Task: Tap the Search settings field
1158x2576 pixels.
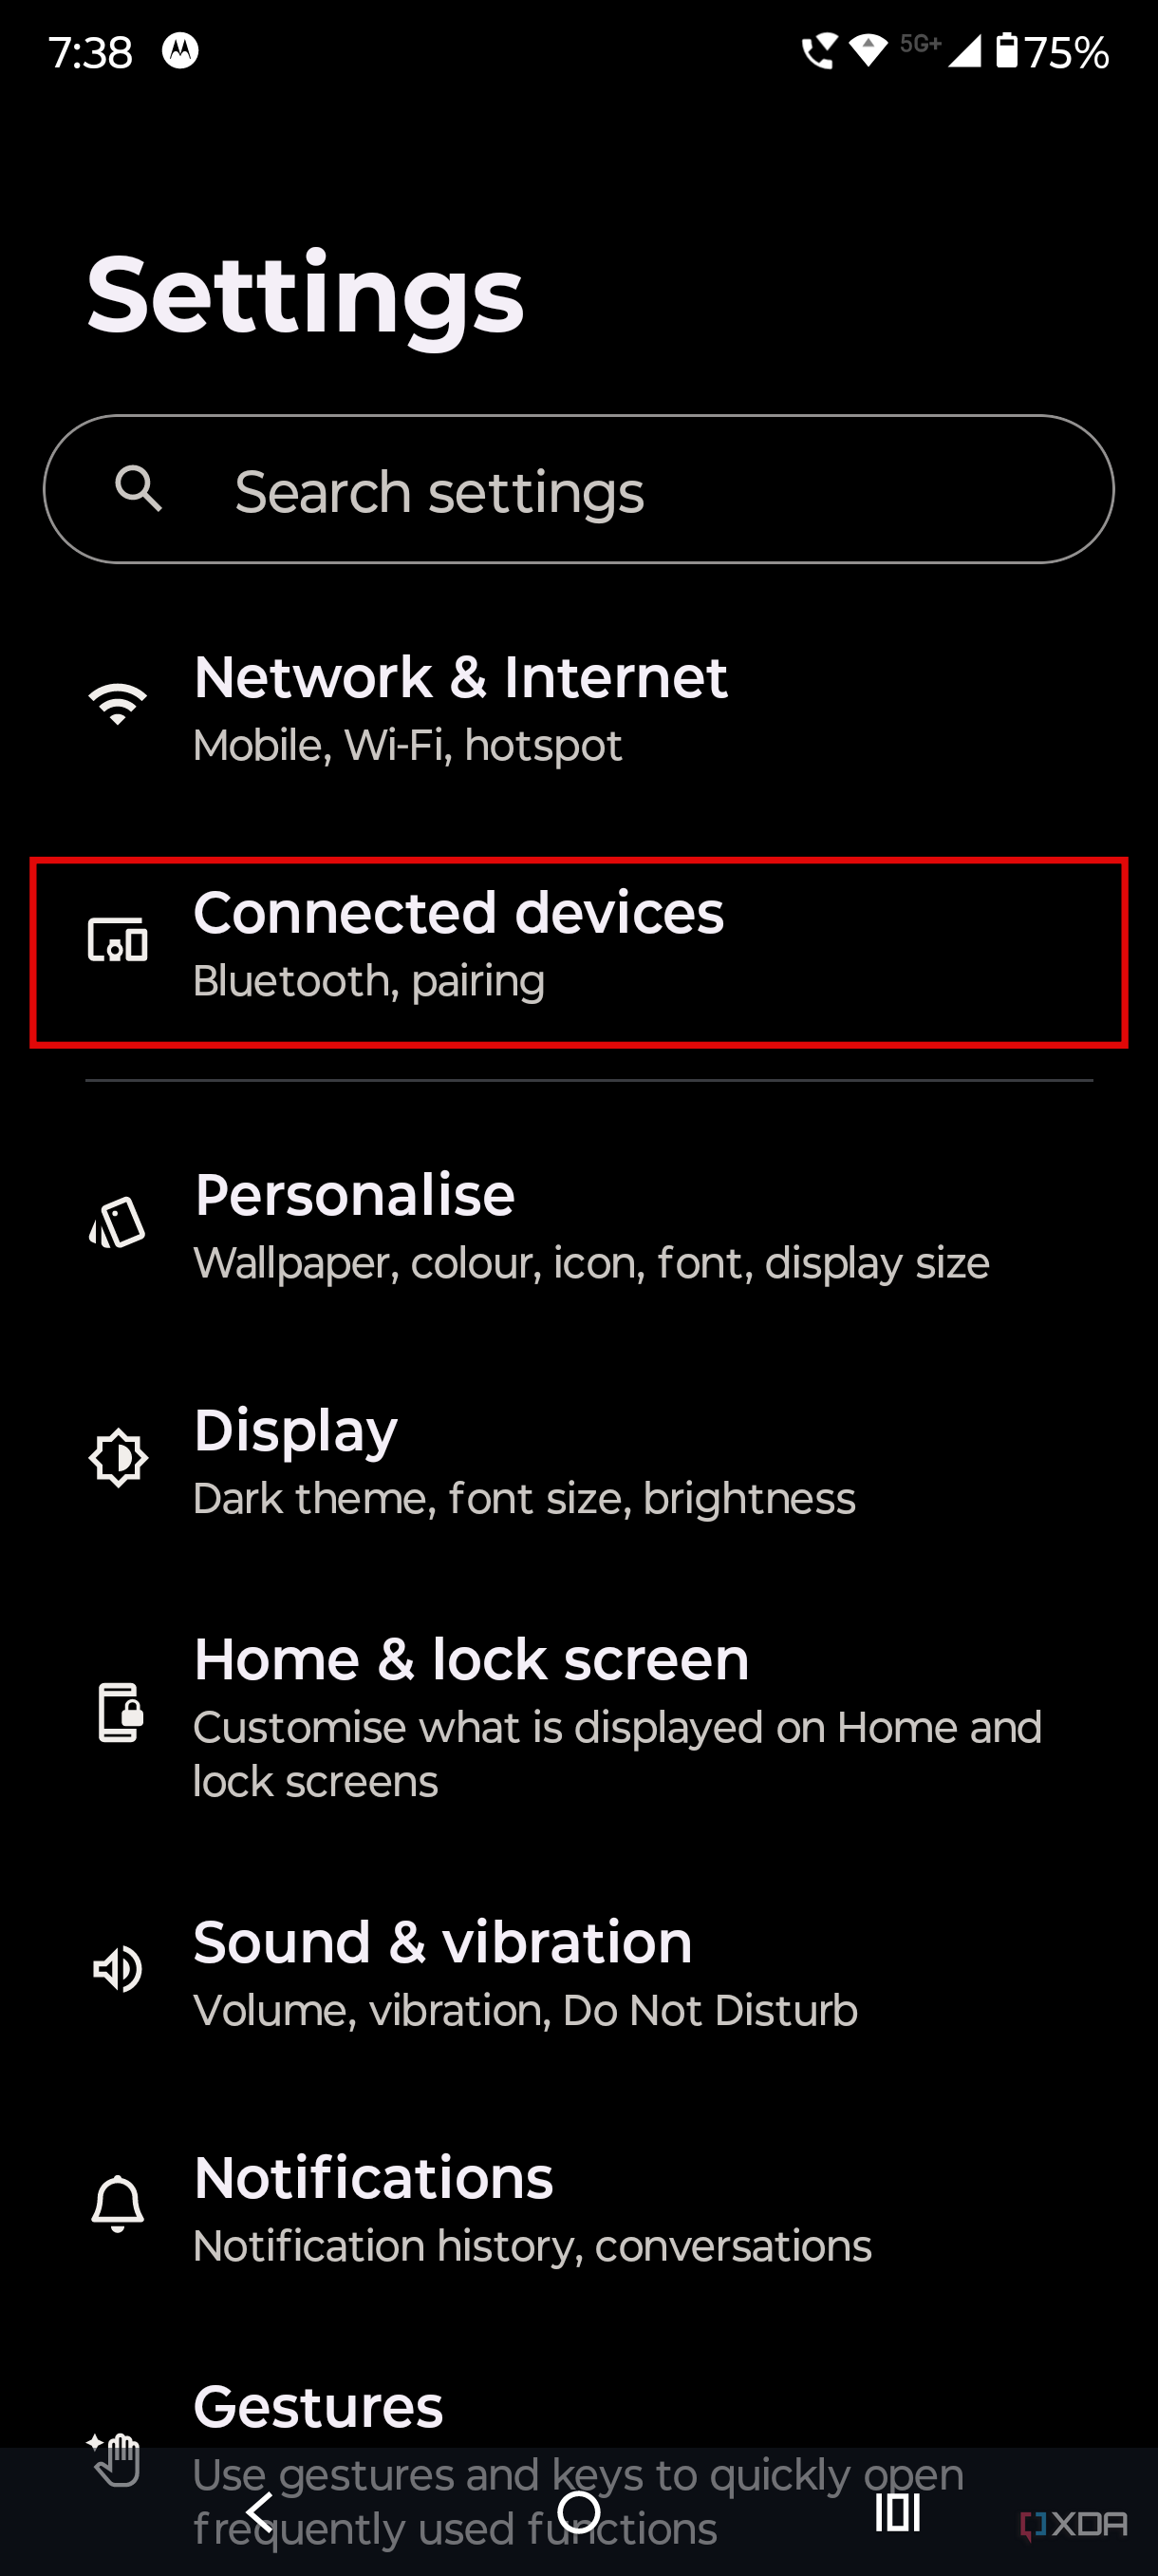Action: click(580, 490)
